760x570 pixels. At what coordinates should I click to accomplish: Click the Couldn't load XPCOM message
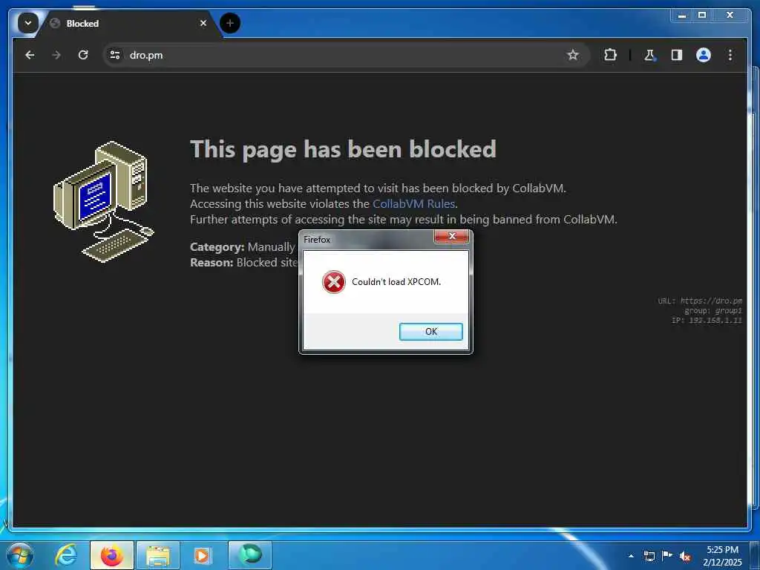(396, 281)
